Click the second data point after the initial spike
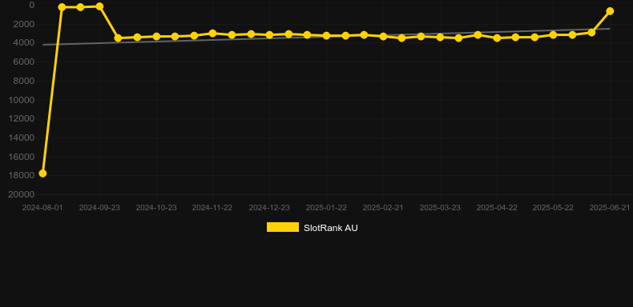Image resolution: width=633 pixels, height=307 pixels. [80, 7]
